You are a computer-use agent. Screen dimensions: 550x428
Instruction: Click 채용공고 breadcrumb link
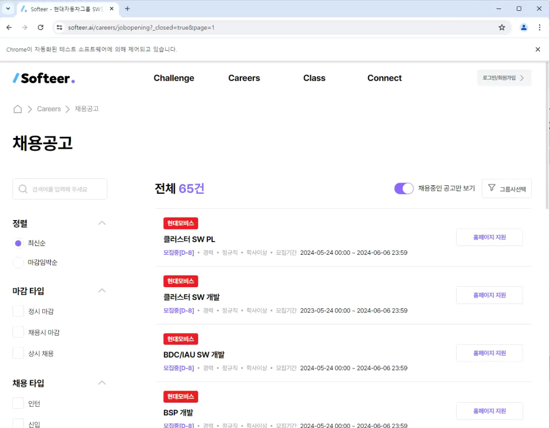[x=87, y=109]
